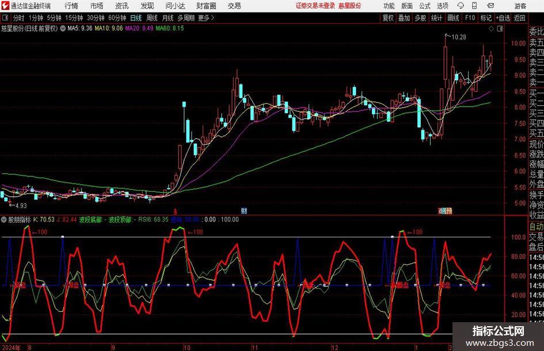The height and width of the screenshot is (351, 544).
Task: Open the 版面 menu
Action: [406, 6]
